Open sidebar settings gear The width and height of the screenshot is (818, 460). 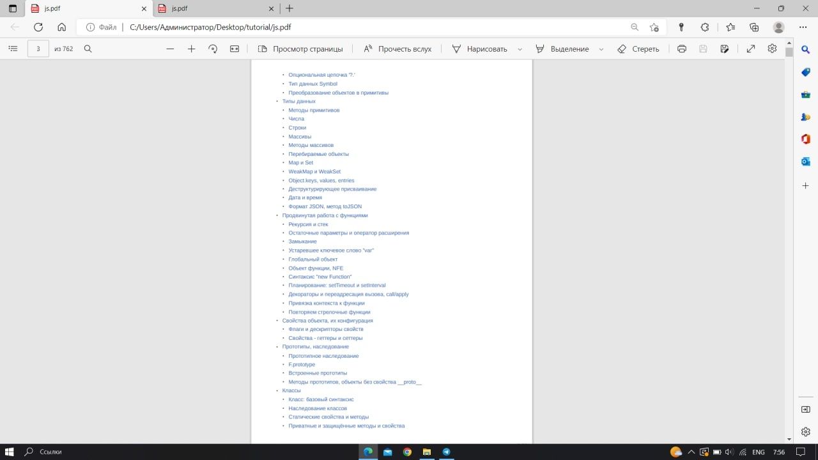point(806,431)
